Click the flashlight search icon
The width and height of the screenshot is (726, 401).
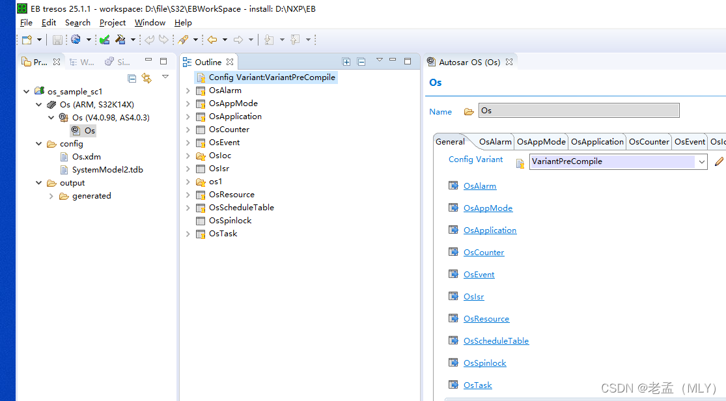point(183,40)
